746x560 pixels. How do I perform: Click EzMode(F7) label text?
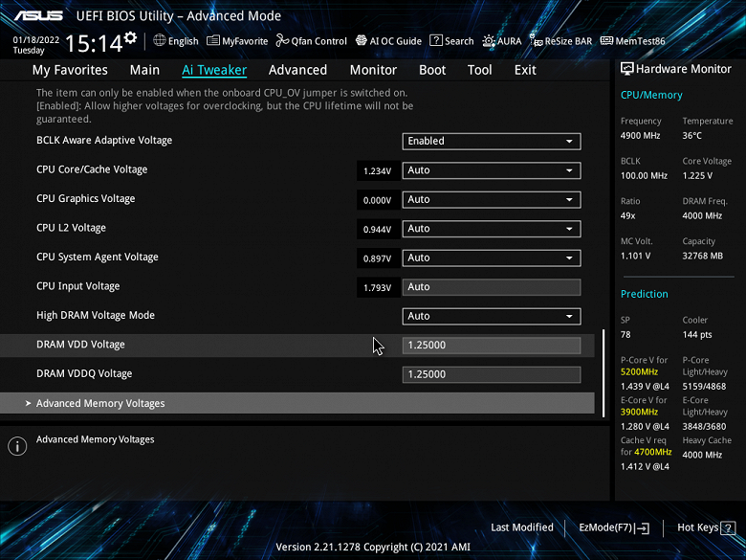605,527
